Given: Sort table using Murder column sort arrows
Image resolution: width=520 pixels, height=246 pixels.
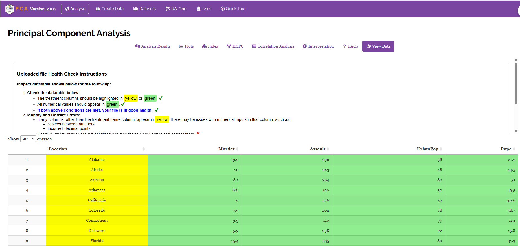Looking at the screenshot, I should (237, 149).
